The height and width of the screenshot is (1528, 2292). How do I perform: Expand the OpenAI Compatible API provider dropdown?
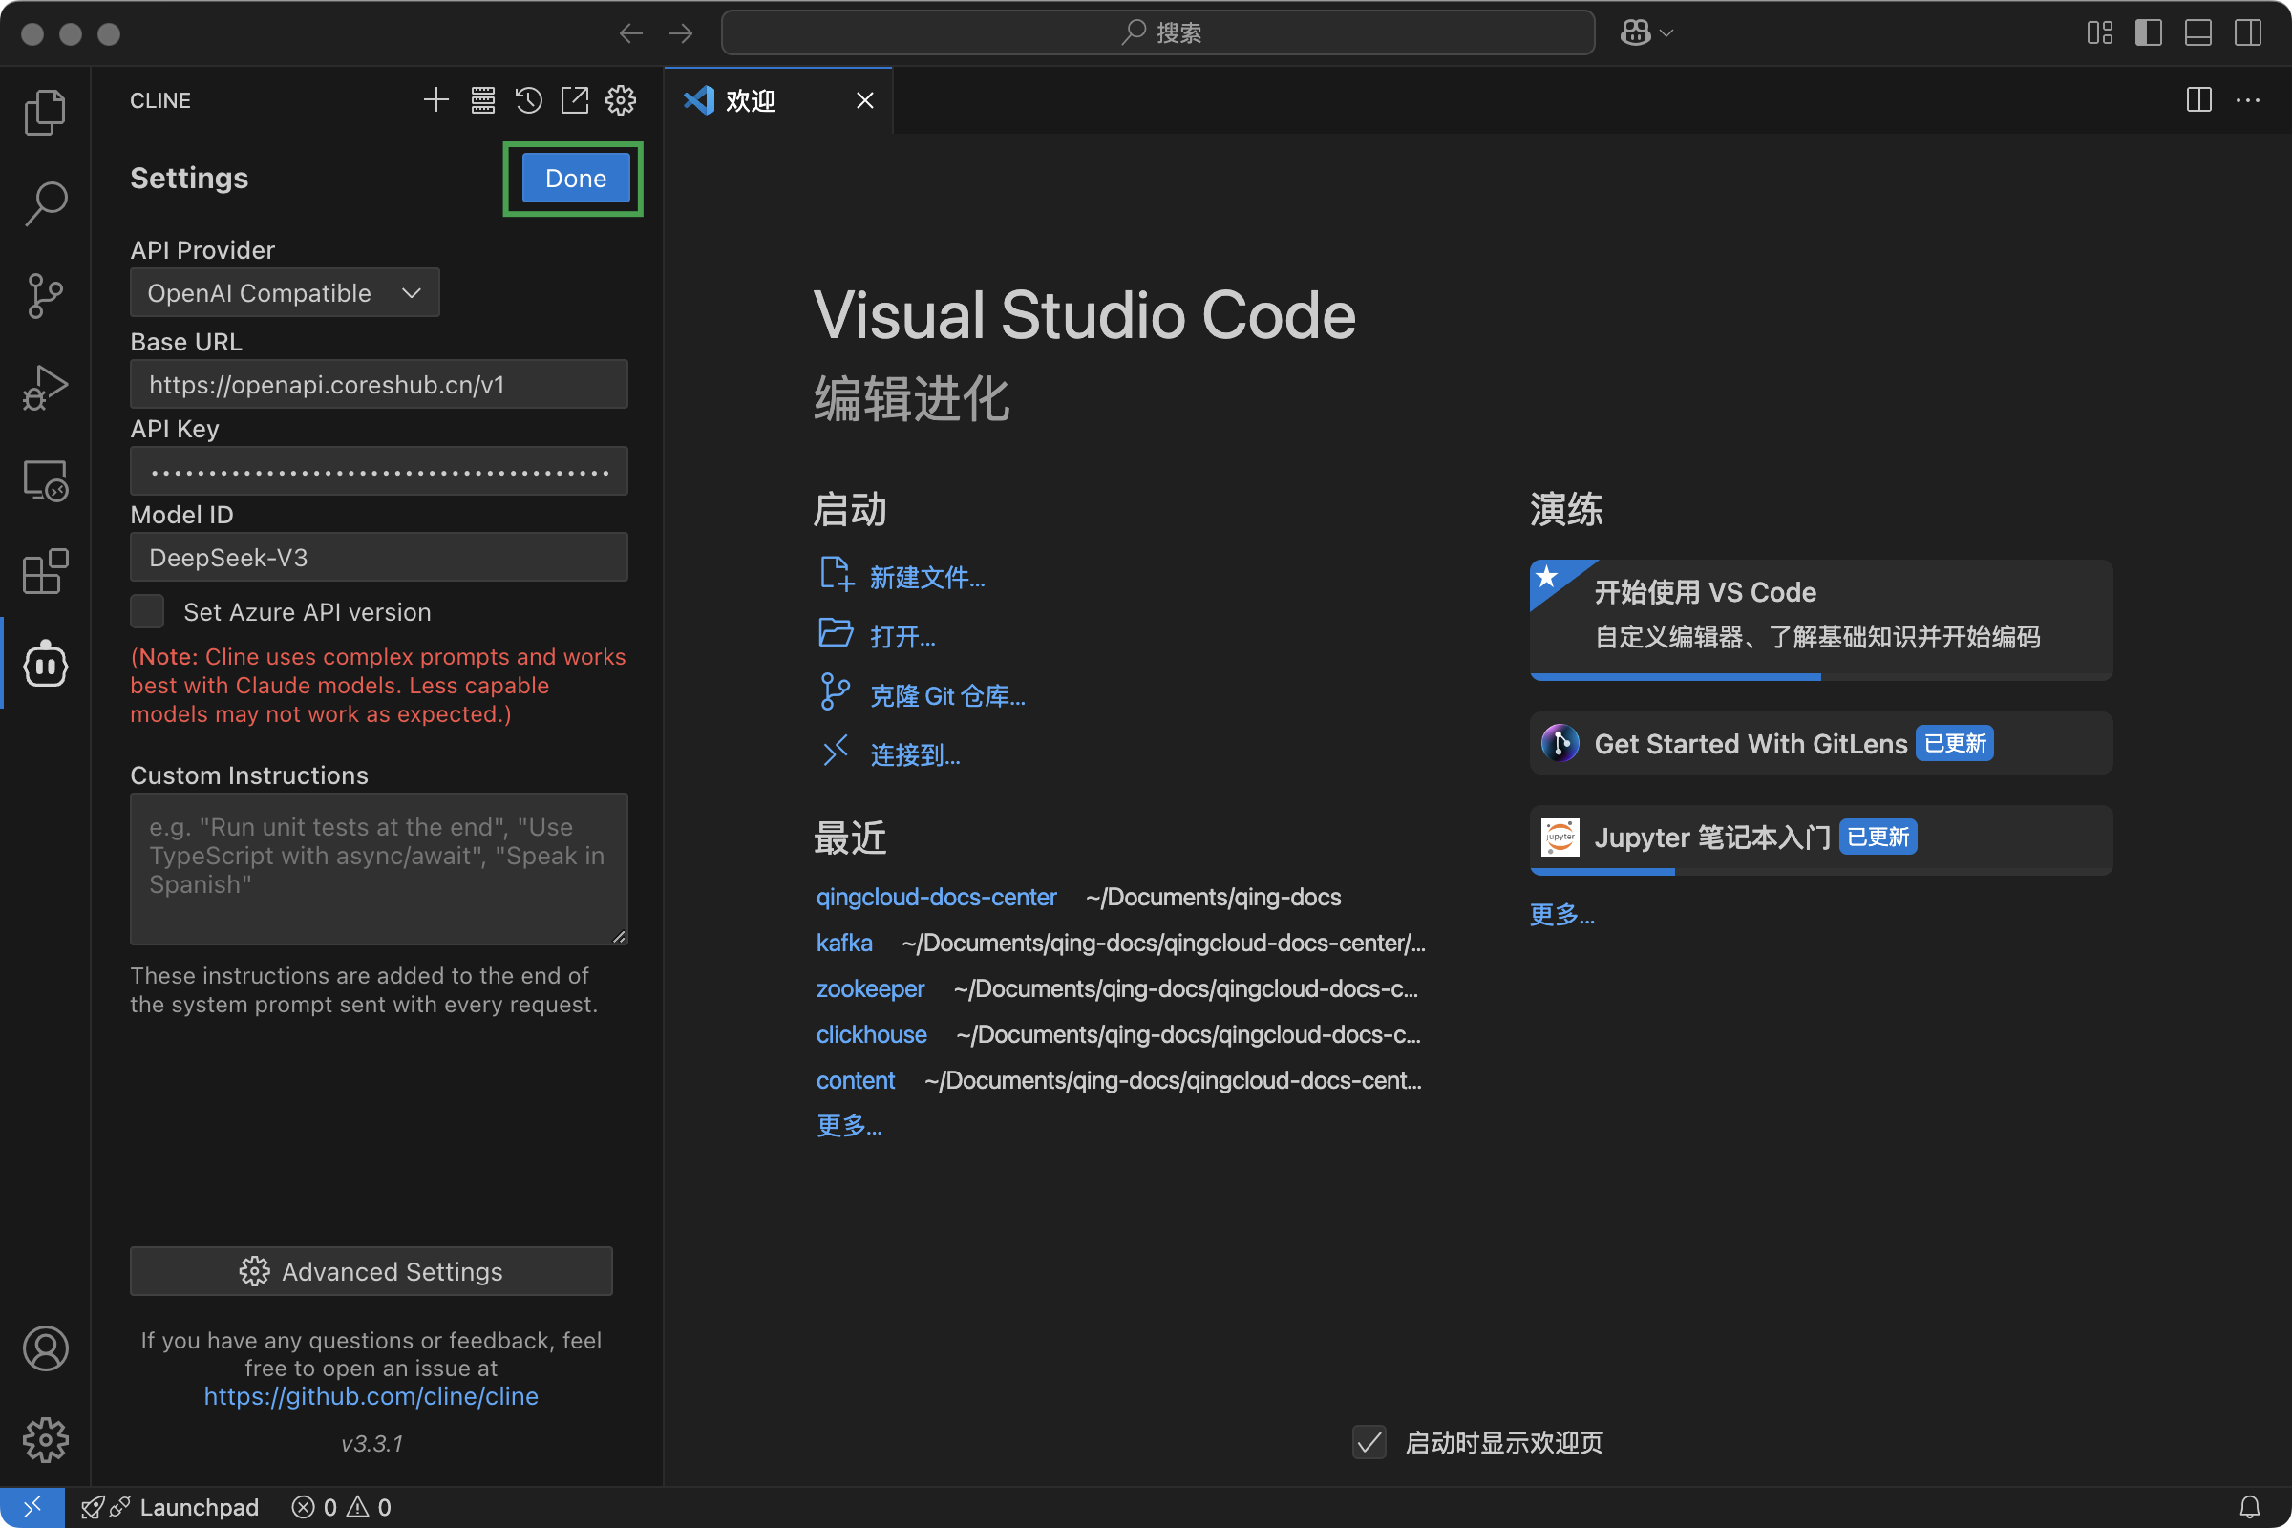(x=283, y=290)
